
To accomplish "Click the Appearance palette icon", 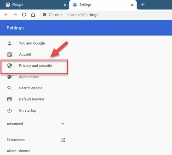I will click(10, 77).
